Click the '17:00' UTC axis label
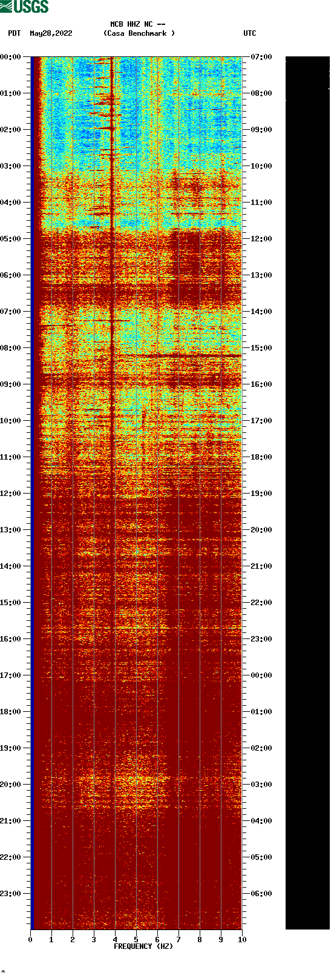 pyautogui.click(x=261, y=421)
